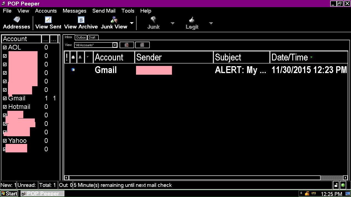Screen dimensions: 351x197
Task: Sort by the person contact column
Action: pyautogui.click(x=80, y=57)
